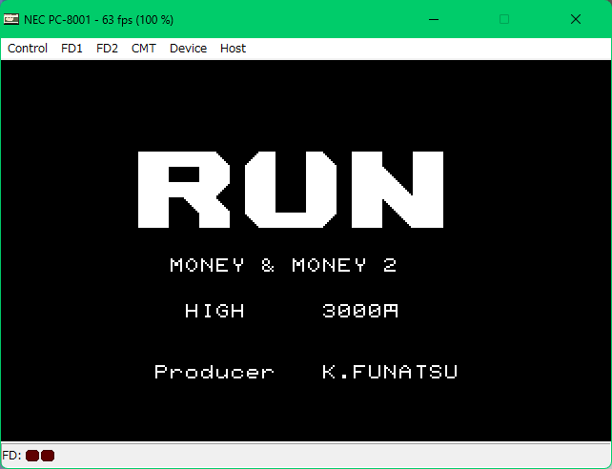Maximize the emulator window
Viewport: 612px width, 469px height.
pyautogui.click(x=504, y=19)
